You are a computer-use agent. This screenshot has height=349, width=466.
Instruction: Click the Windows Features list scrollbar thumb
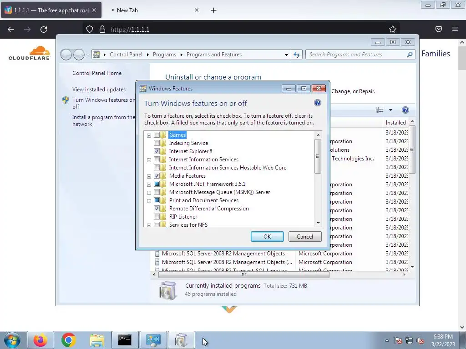pyautogui.click(x=318, y=156)
